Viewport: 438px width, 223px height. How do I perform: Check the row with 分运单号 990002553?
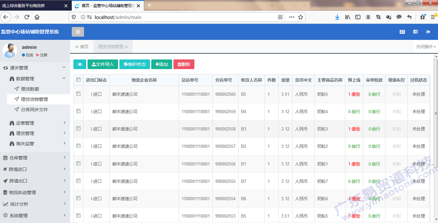pos(78,215)
